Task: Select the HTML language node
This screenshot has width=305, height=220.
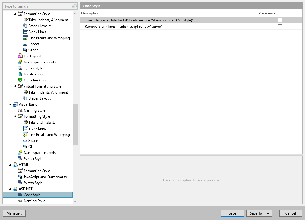Action: (x=24, y=165)
